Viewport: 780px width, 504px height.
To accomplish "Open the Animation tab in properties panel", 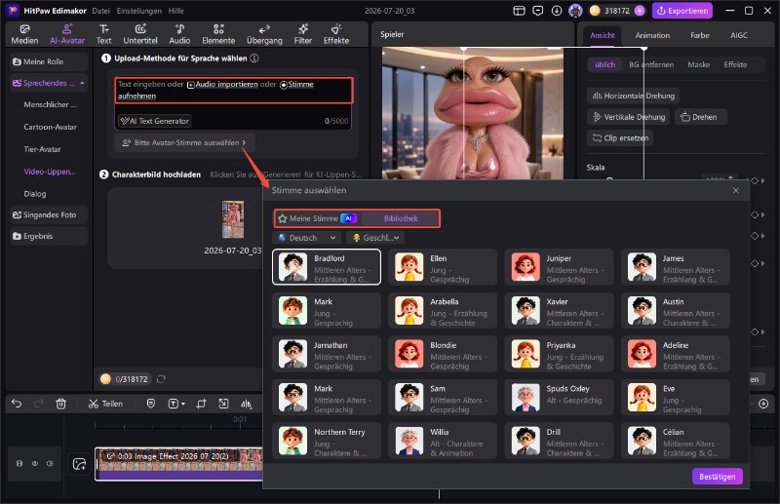I will click(652, 35).
